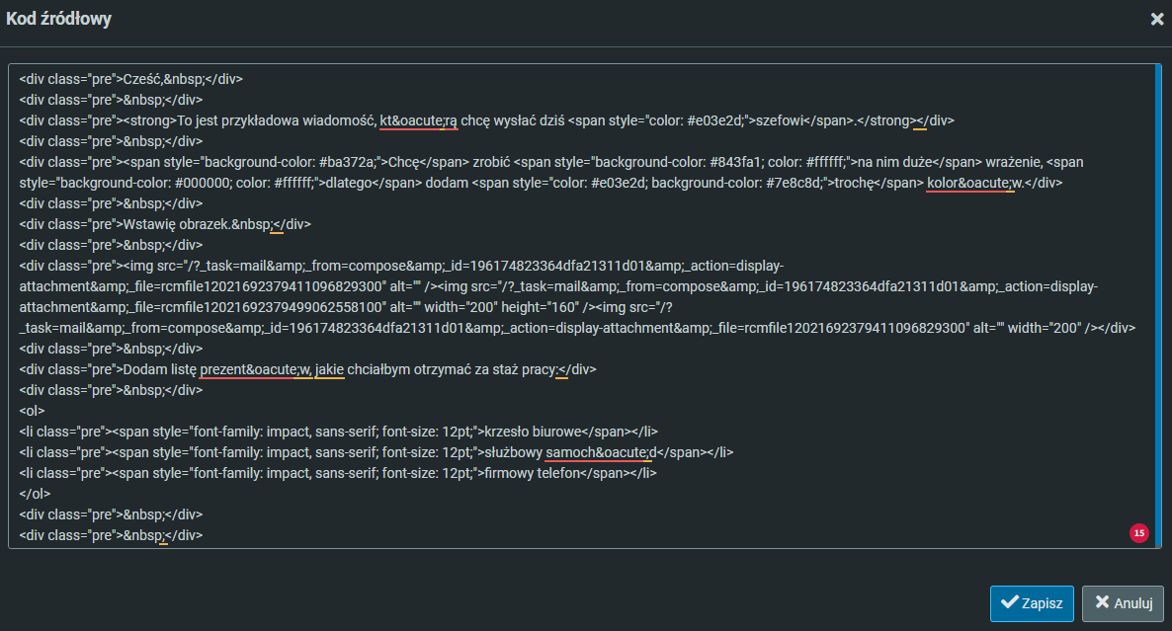This screenshot has width=1172, height=631.
Task: Click the Wstawię obrazek text line
Action: click(175, 224)
